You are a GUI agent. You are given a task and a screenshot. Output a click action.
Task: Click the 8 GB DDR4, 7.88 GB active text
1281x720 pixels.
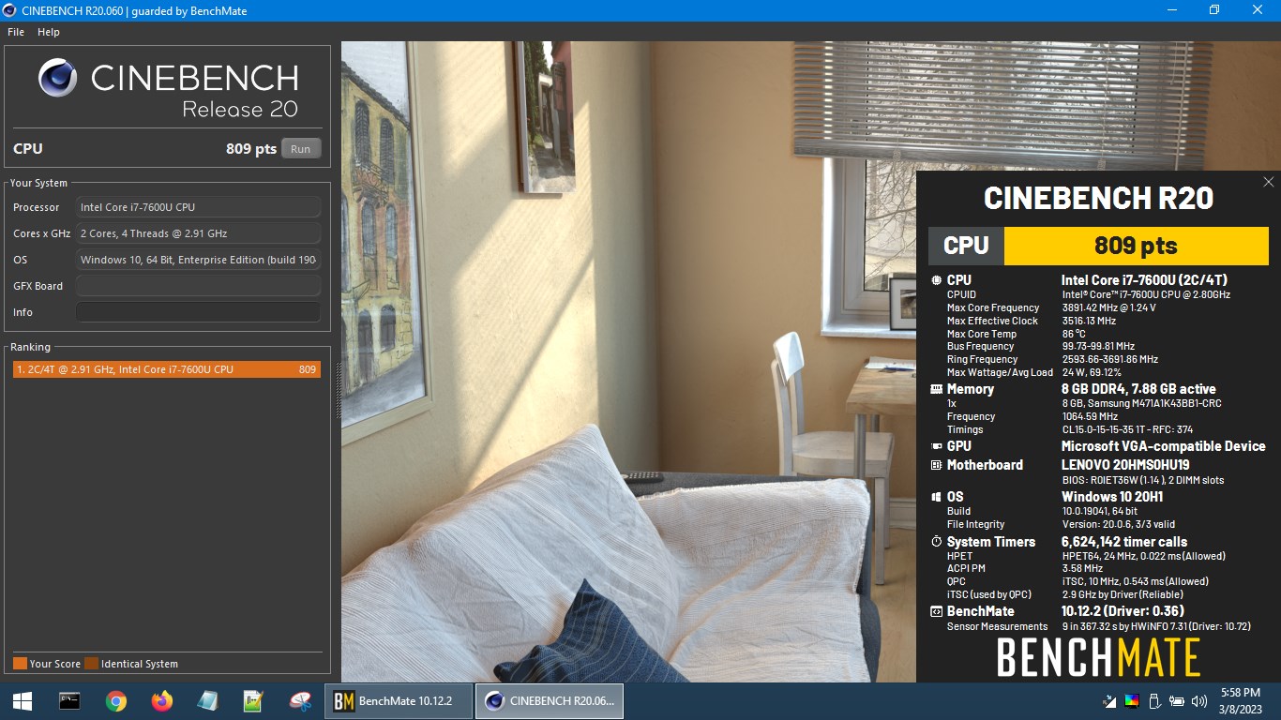[x=1138, y=389]
